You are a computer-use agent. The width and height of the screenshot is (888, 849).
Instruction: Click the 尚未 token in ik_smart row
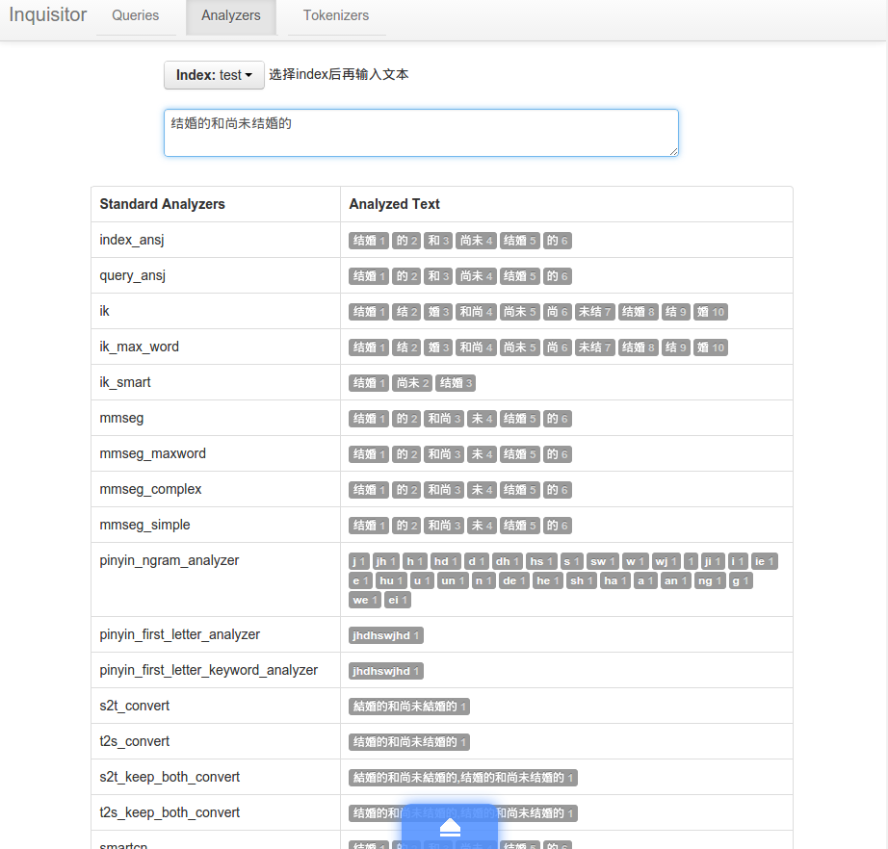click(412, 383)
